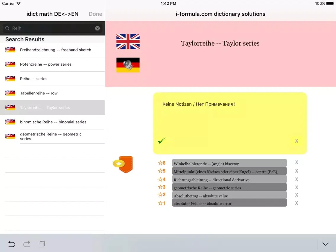336x252 pixels.
Task: Tap star 5 favorite marker
Action: pyautogui.click(x=162, y=171)
